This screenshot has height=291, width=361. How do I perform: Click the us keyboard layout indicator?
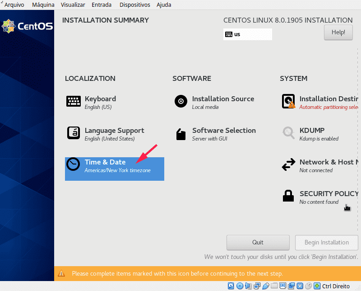pyautogui.click(x=247, y=34)
